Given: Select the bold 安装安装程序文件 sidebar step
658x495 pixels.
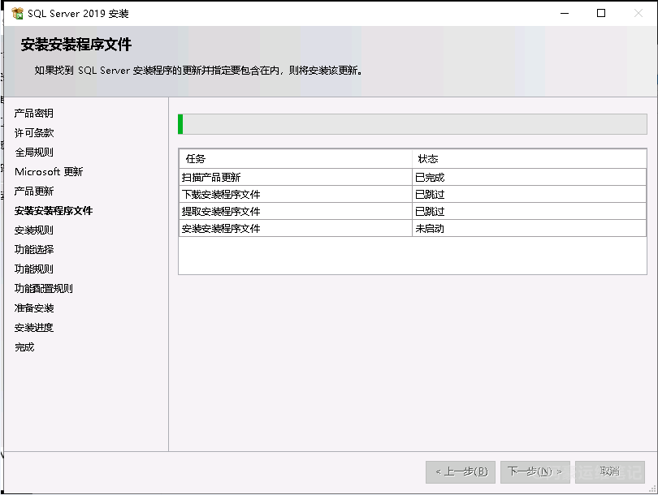Looking at the screenshot, I should click(x=54, y=211).
